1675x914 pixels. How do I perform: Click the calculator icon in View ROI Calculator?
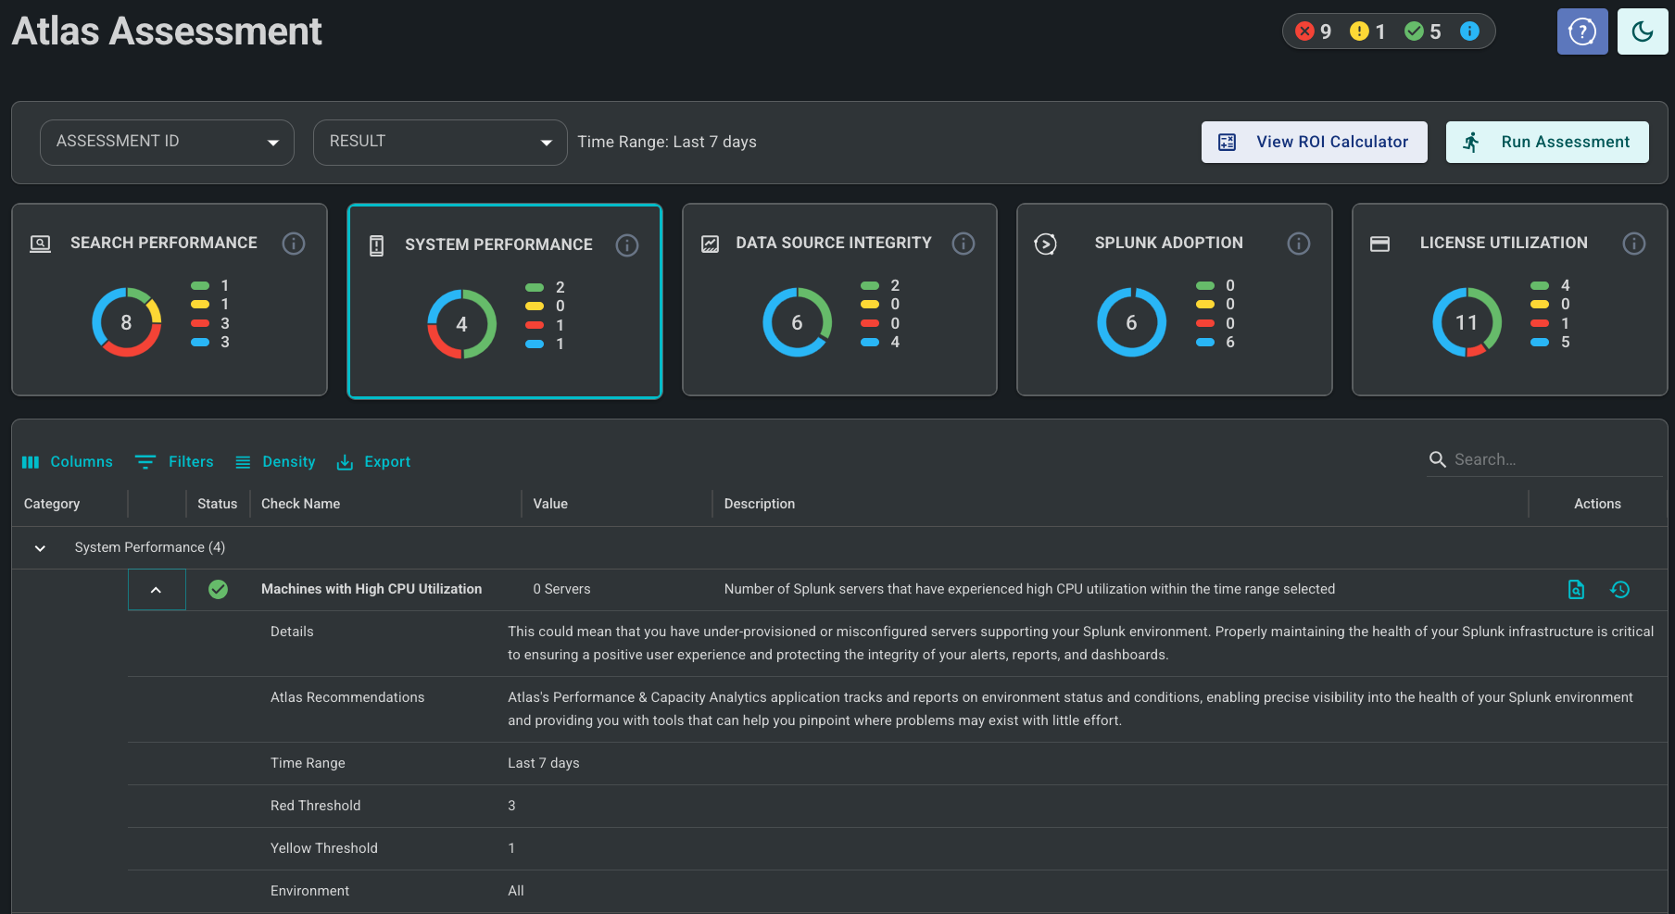(1227, 142)
